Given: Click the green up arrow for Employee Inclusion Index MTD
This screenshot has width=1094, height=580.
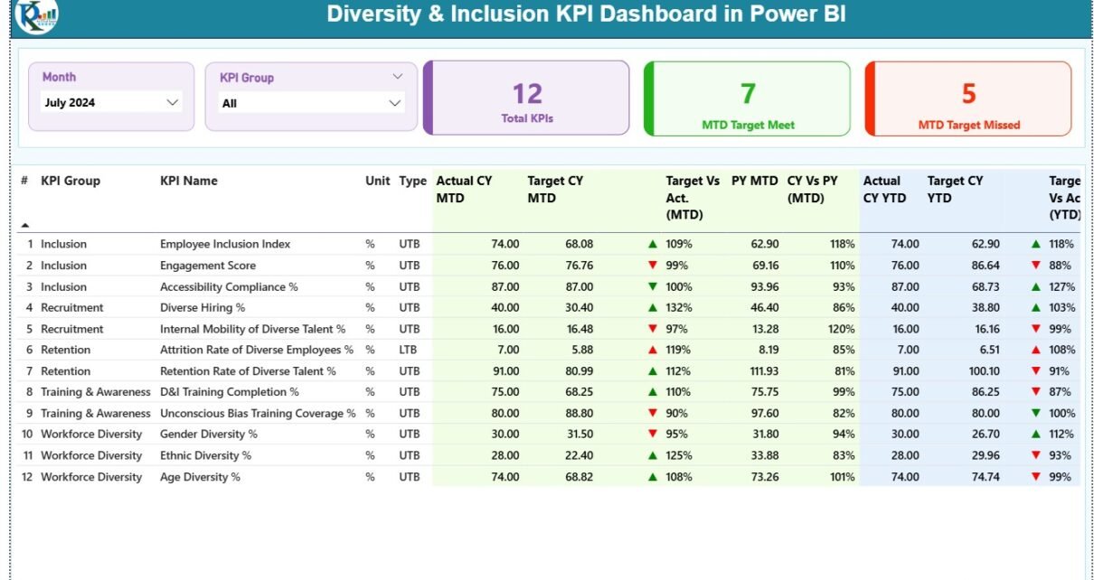Looking at the screenshot, I should pos(652,244).
